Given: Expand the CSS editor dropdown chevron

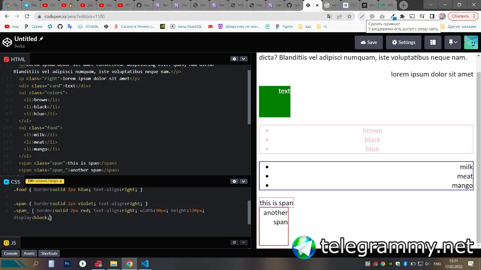Looking at the screenshot, I should point(244,181).
